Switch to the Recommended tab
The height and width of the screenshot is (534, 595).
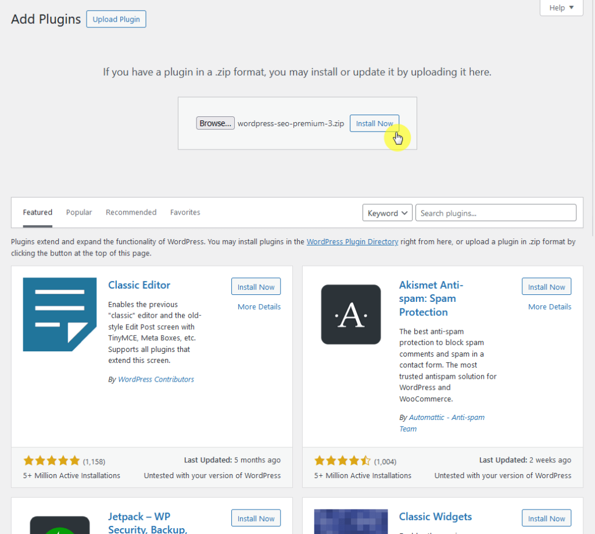pos(131,212)
